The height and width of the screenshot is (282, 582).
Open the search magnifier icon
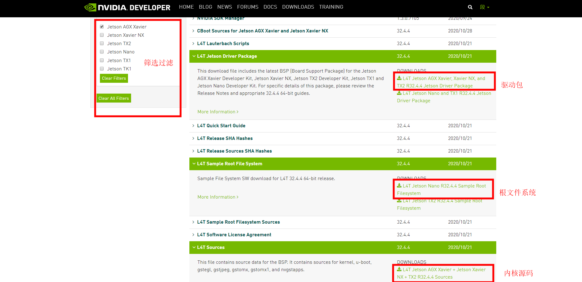pyautogui.click(x=470, y=7)
